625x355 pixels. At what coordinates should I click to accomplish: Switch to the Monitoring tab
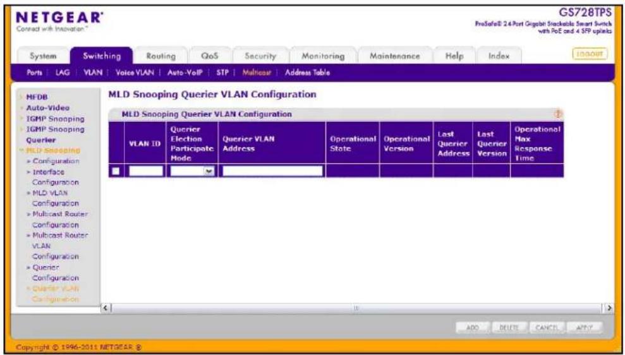[x=323, y=56]
